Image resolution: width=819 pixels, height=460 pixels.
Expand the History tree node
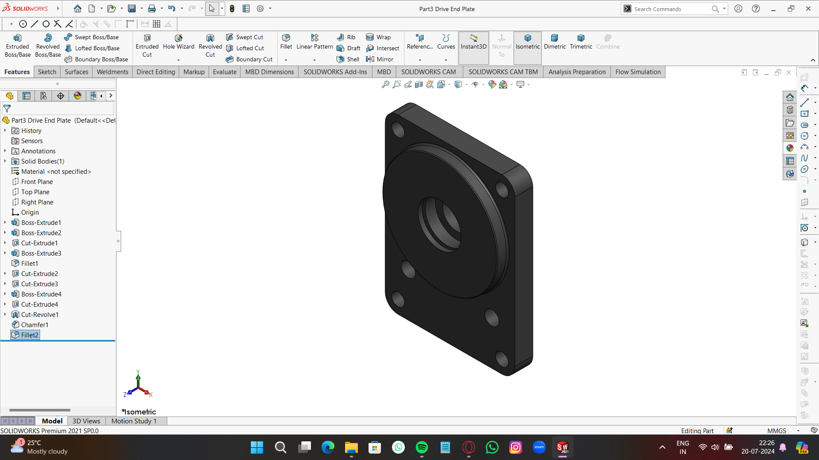[x=5, y=131]
